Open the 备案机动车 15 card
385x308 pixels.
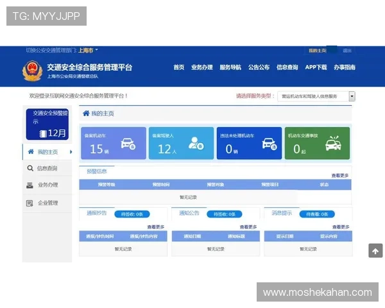point(114,143)
